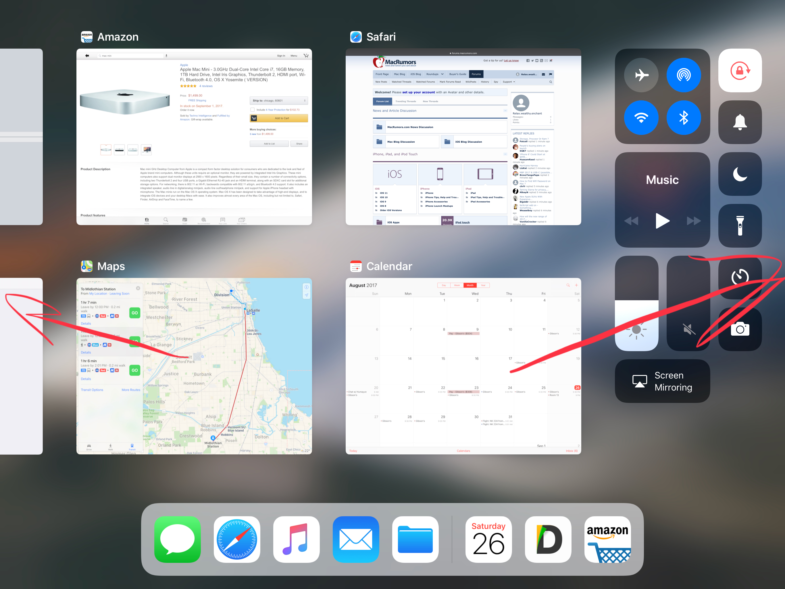Image resolution: width=785 pixels, height=589 pixels.
Task: Open the Music app in dock
Action: click(296, 539)
